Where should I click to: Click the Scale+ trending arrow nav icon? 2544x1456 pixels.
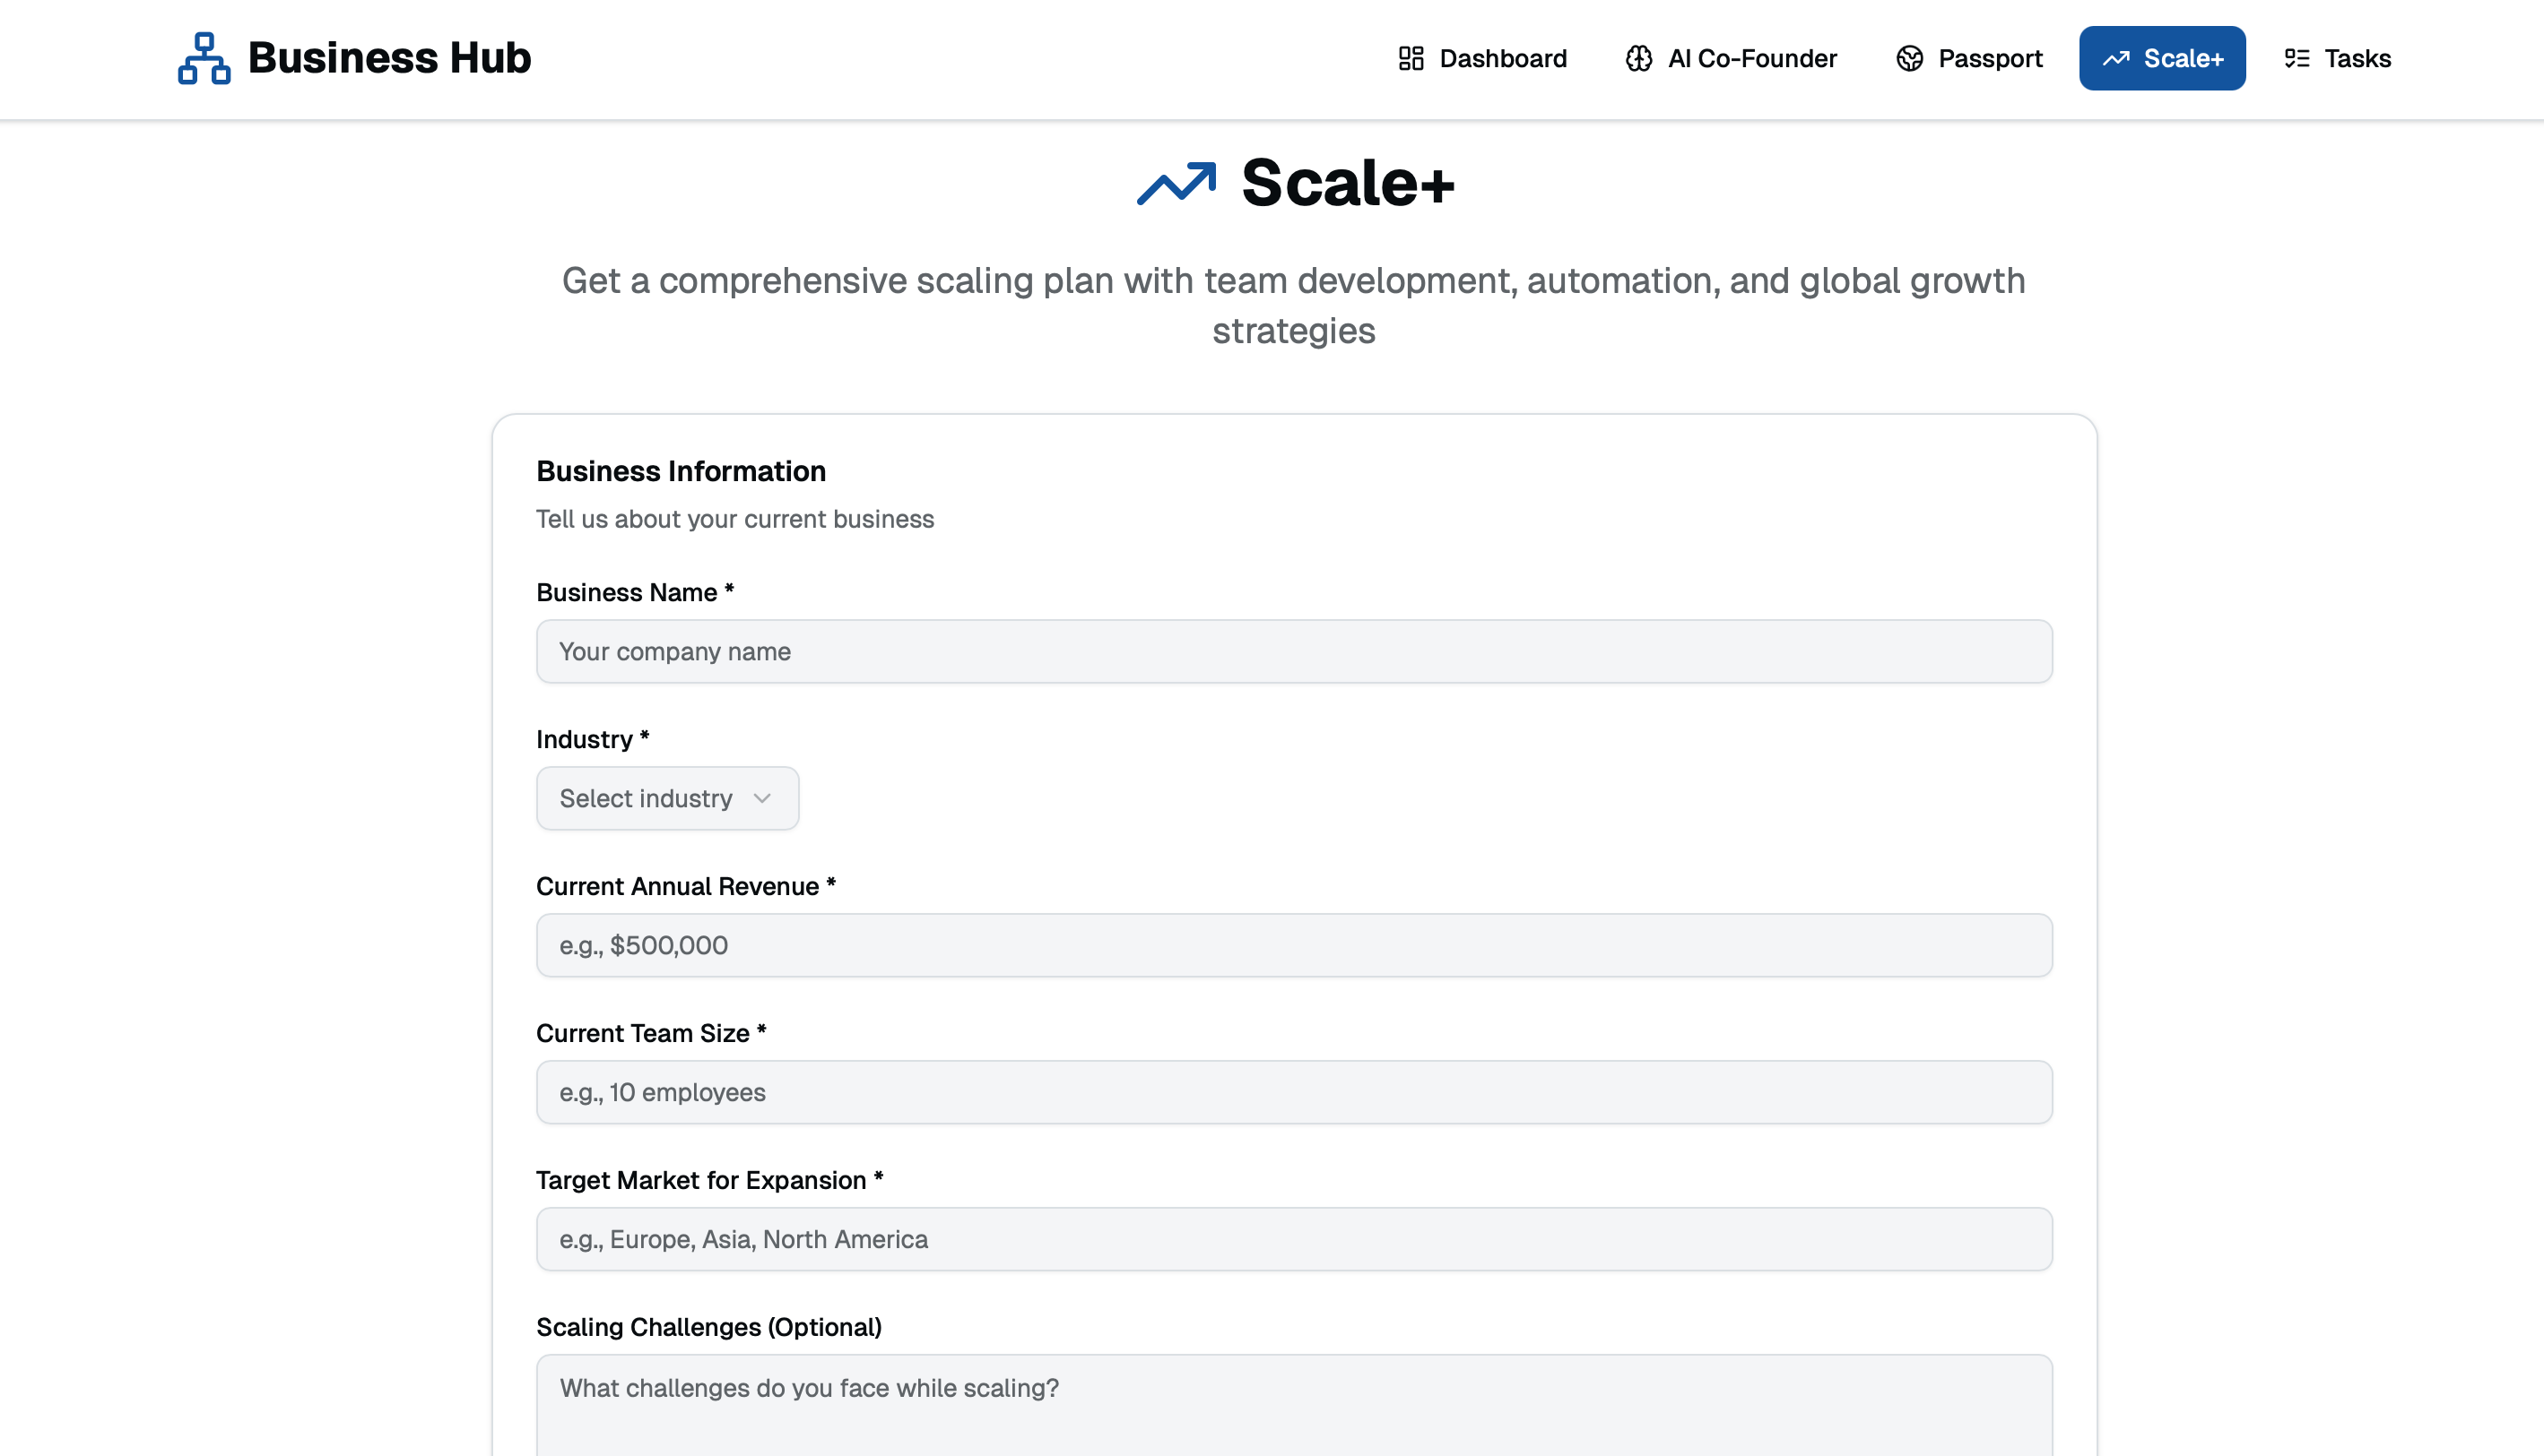2115,58
